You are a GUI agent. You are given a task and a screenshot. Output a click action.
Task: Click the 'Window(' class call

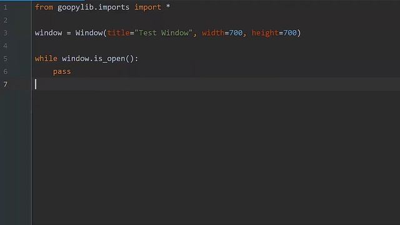[x=91, y=33]
